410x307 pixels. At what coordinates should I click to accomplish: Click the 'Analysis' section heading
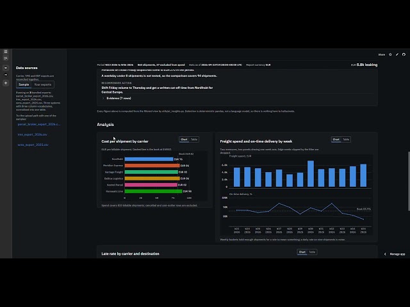[x=105, y=125]
